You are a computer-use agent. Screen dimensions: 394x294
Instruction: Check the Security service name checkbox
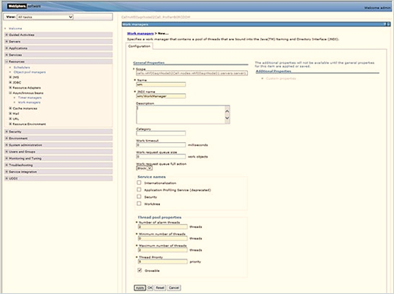pyautogui.click(x=139, y=196)
